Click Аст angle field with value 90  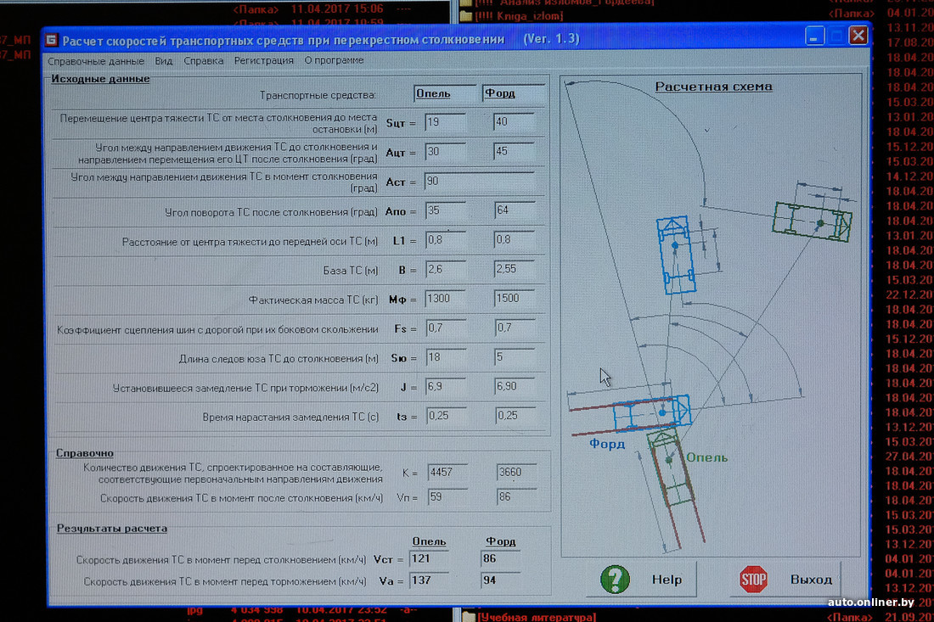pos(480,181)
